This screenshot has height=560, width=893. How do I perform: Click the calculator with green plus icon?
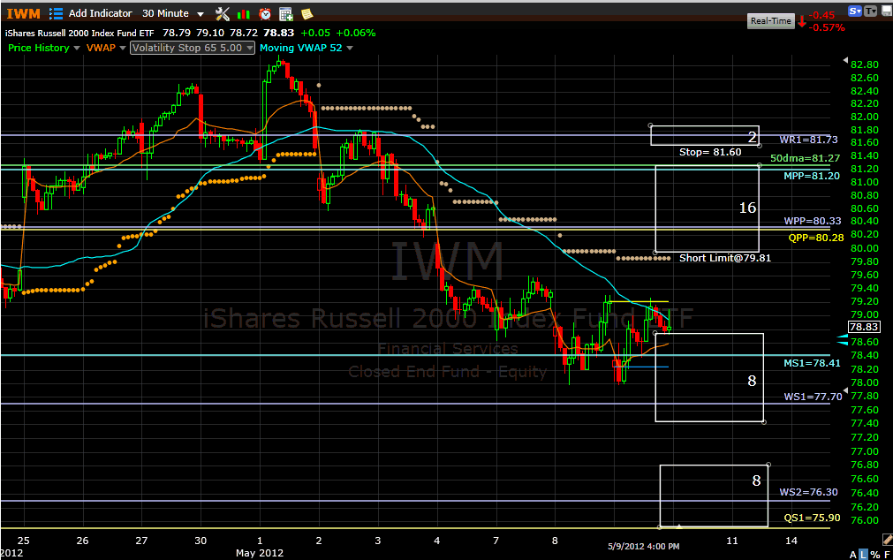(x=286, y=14)
